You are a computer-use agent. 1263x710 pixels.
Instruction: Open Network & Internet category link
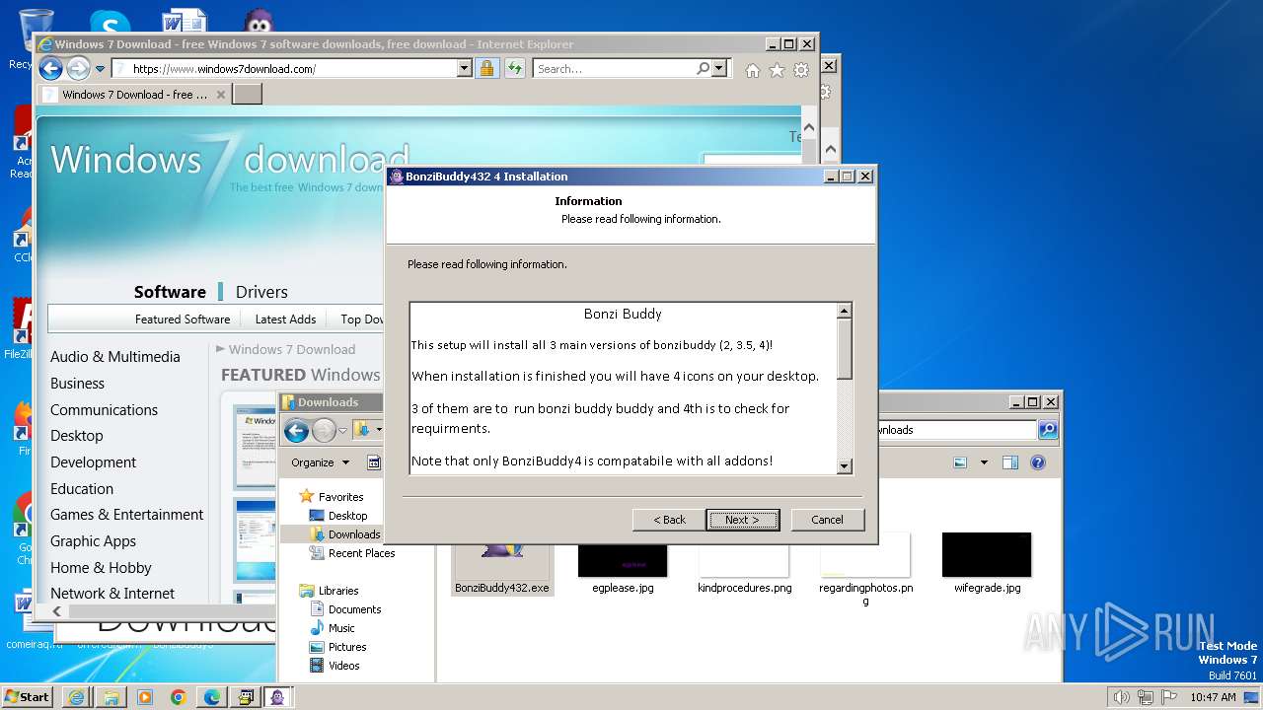tap(112, 594)
